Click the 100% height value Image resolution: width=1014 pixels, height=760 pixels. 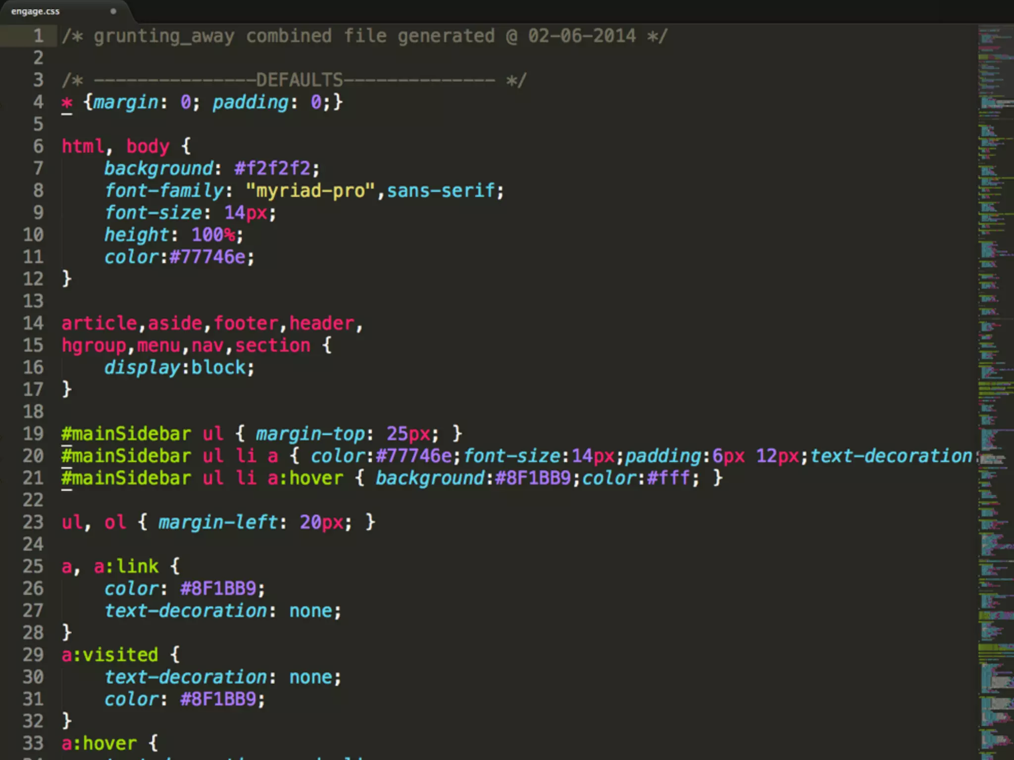coord(213,235)
